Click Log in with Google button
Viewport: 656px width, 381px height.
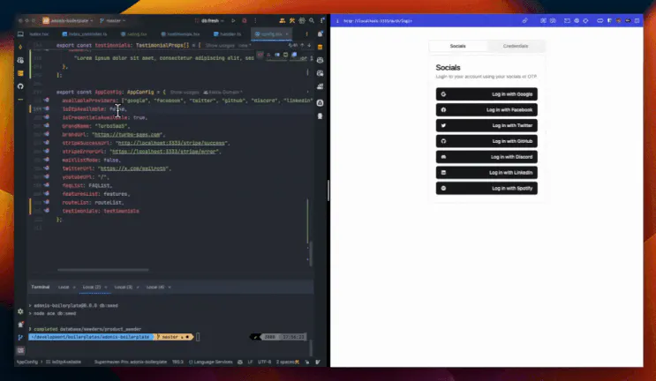[x=486, y=94]
